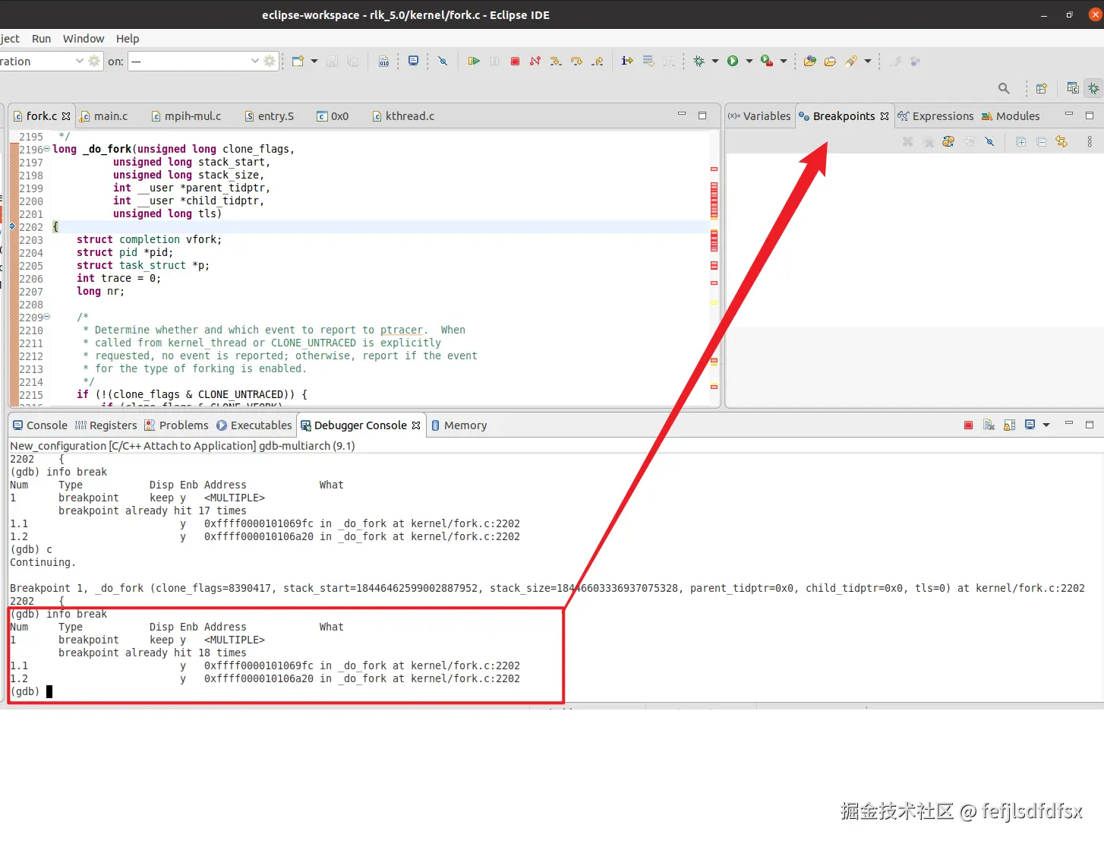Screen dimensions: 1104x844
Task: Switch to the Registers tab
Action: tap(106, 425)
